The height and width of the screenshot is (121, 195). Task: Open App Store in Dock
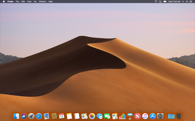tap(153, 116)
